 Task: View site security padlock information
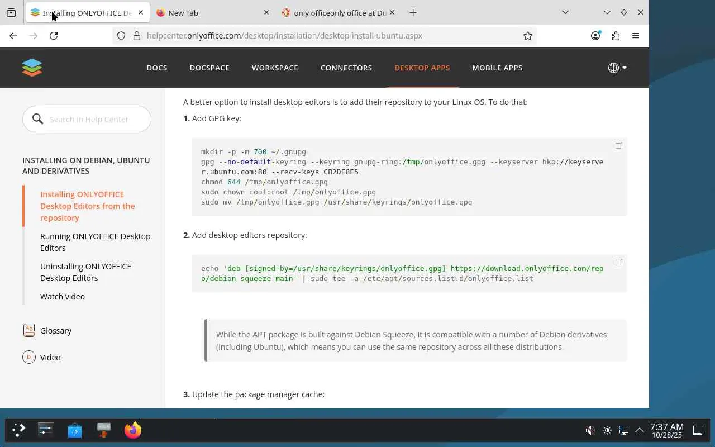136,36
